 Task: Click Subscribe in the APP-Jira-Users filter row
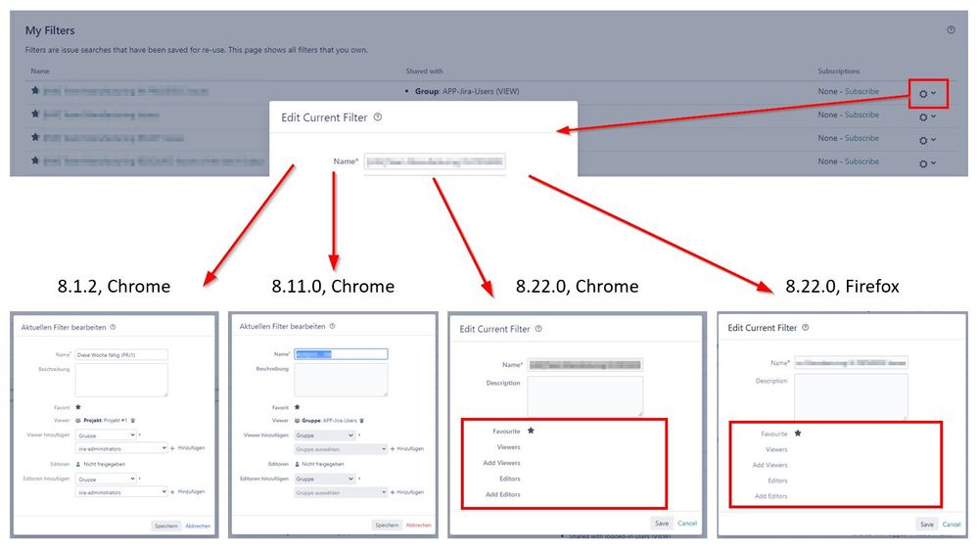tap(862, 91)
